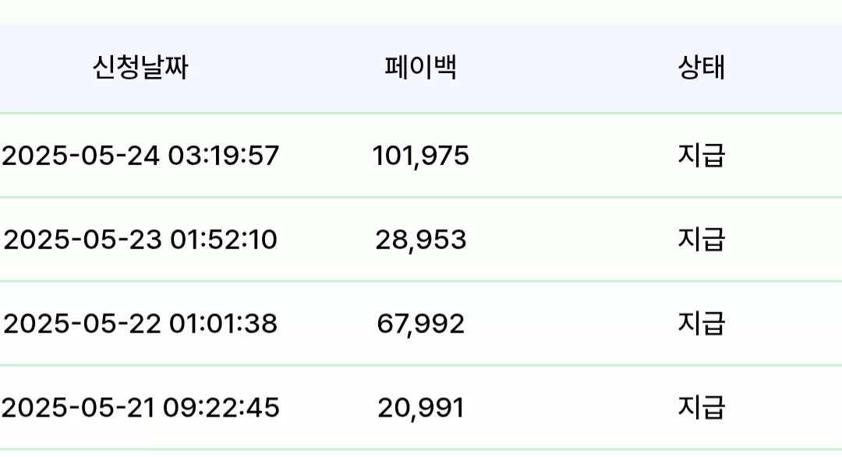Click the payback amount 20,991

[x=420, y=408]
